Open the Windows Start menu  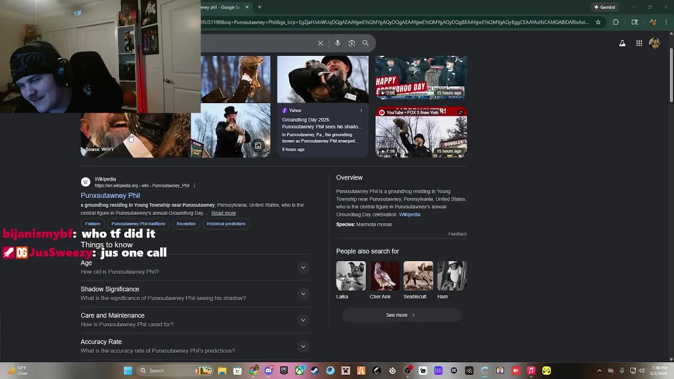tap(128, 371)
